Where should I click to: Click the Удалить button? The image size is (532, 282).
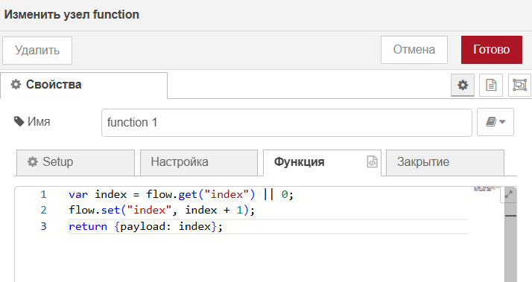point(37,50)
